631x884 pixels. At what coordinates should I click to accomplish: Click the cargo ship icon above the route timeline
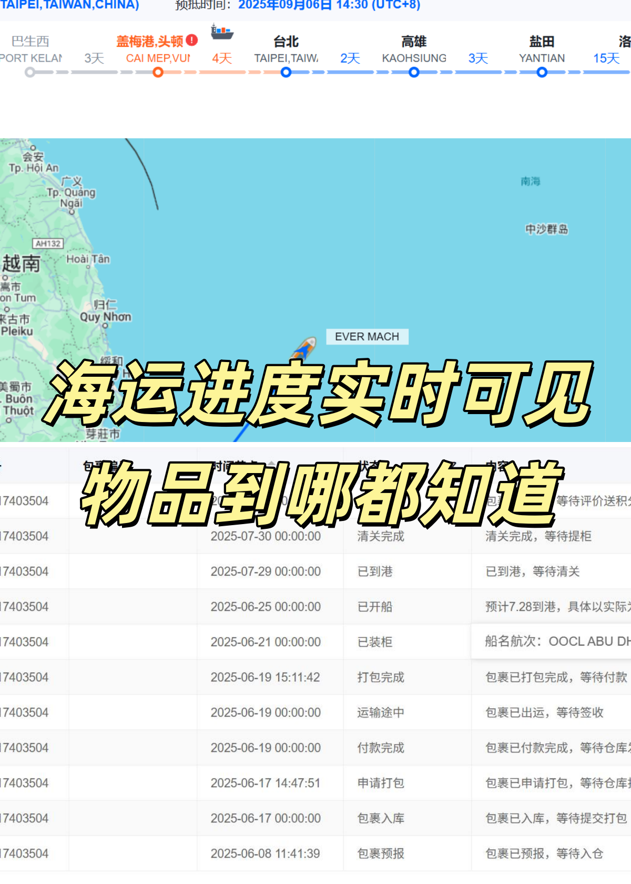[x=221, y=32]
